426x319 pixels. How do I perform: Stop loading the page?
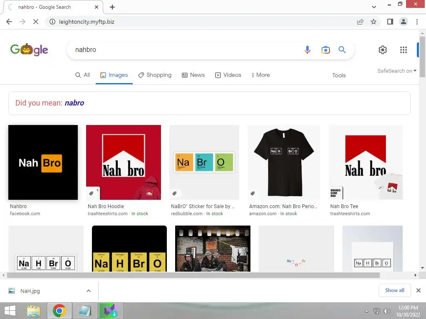(36, 22)
